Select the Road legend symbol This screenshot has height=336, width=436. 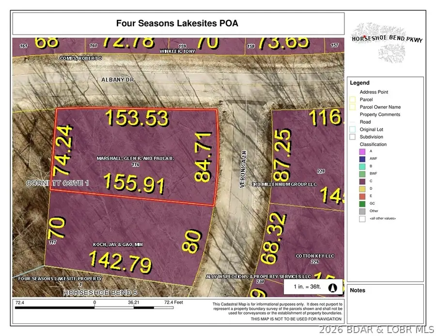click(x=353, y=121)
